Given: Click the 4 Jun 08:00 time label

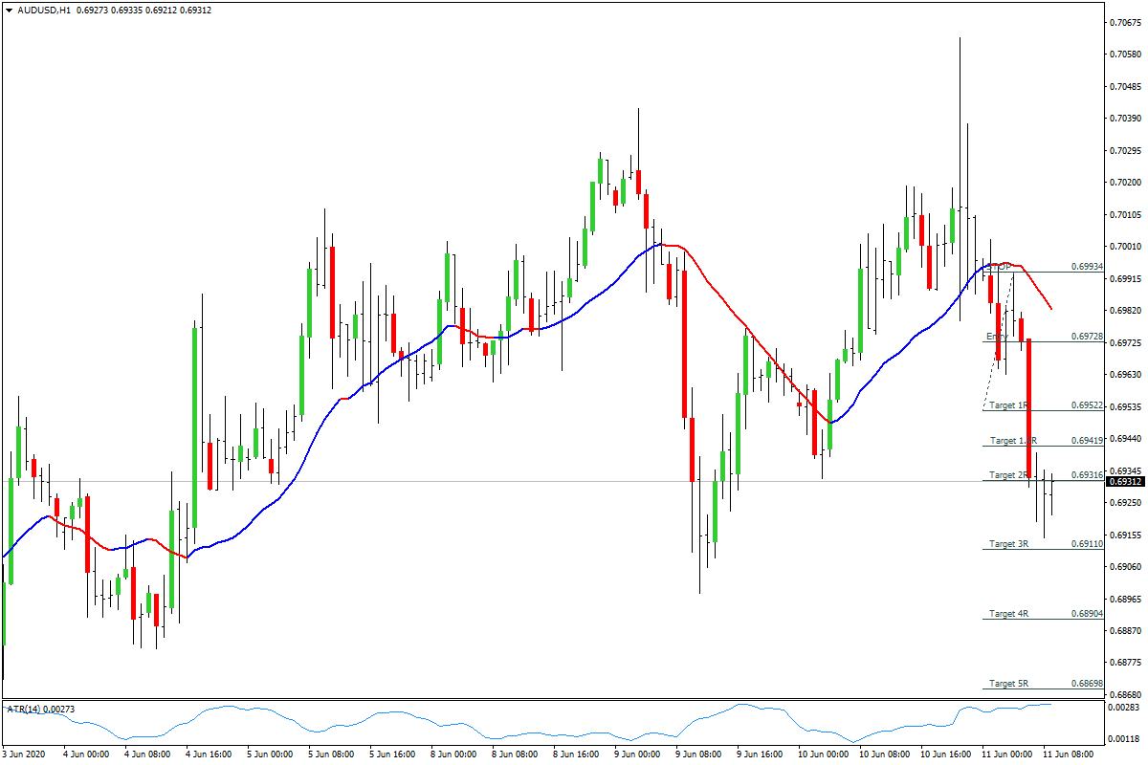Looking at the screenshot, I should coord(146,754).
